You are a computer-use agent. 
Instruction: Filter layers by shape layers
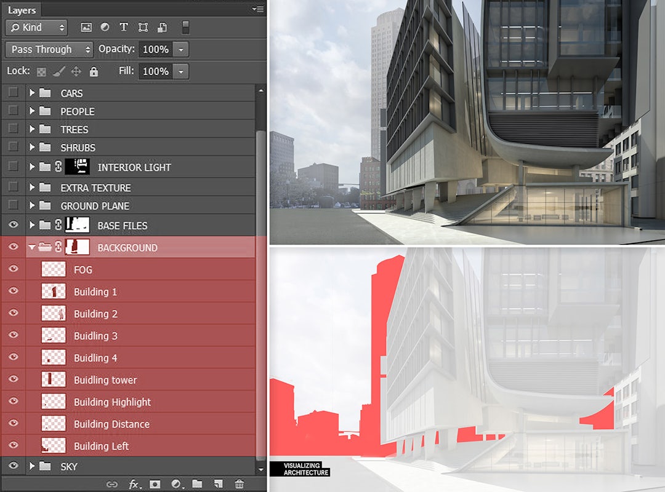pos(142,27)
